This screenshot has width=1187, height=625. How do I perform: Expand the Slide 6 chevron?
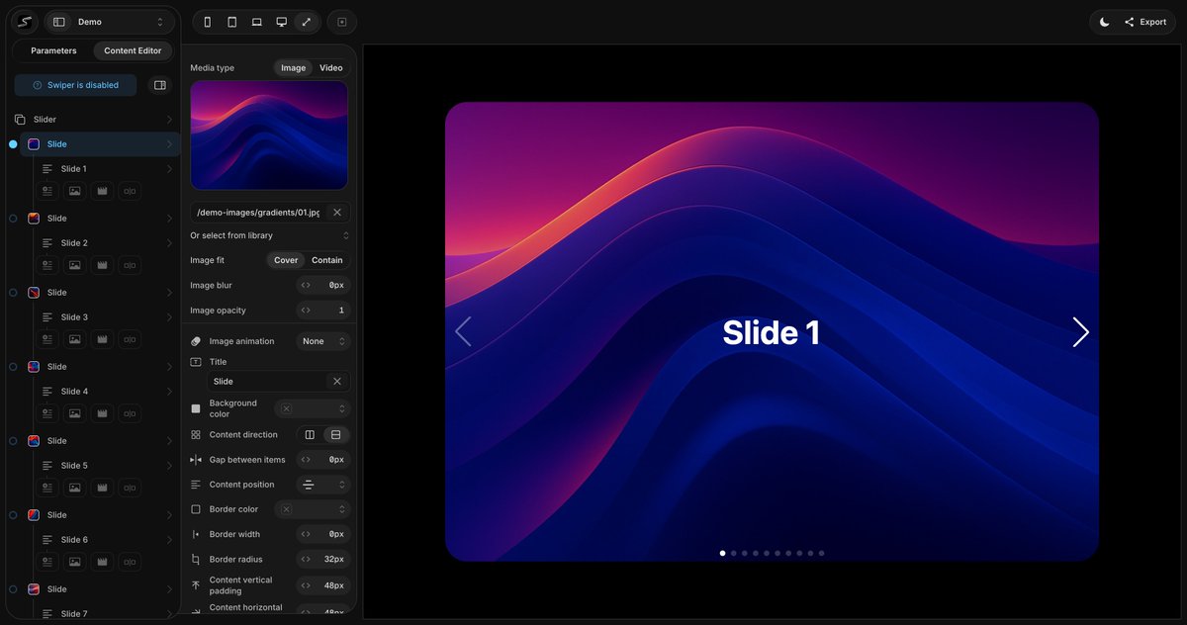169,540
